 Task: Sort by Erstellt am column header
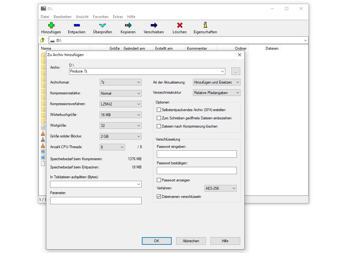coord(169,48)
